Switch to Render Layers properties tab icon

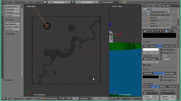point(152,31)
